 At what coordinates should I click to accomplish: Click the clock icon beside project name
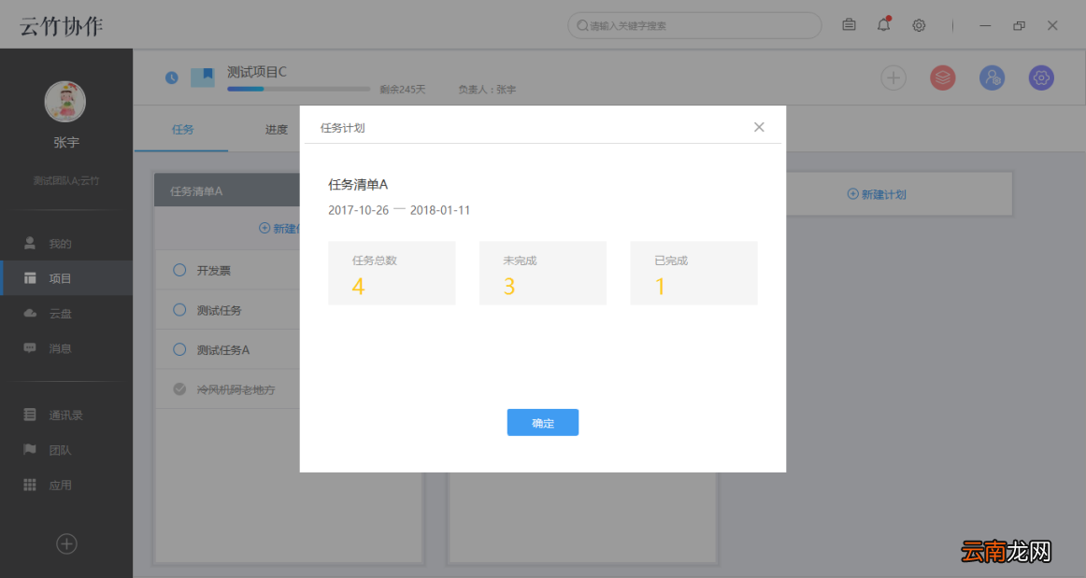click(172, 78)
